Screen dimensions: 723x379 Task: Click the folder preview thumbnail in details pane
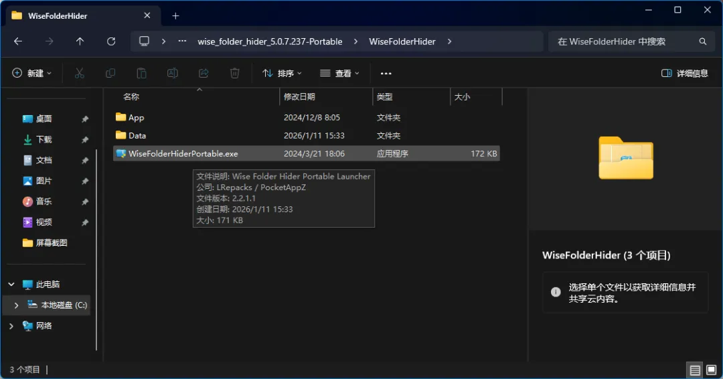(x=626, y=157)
